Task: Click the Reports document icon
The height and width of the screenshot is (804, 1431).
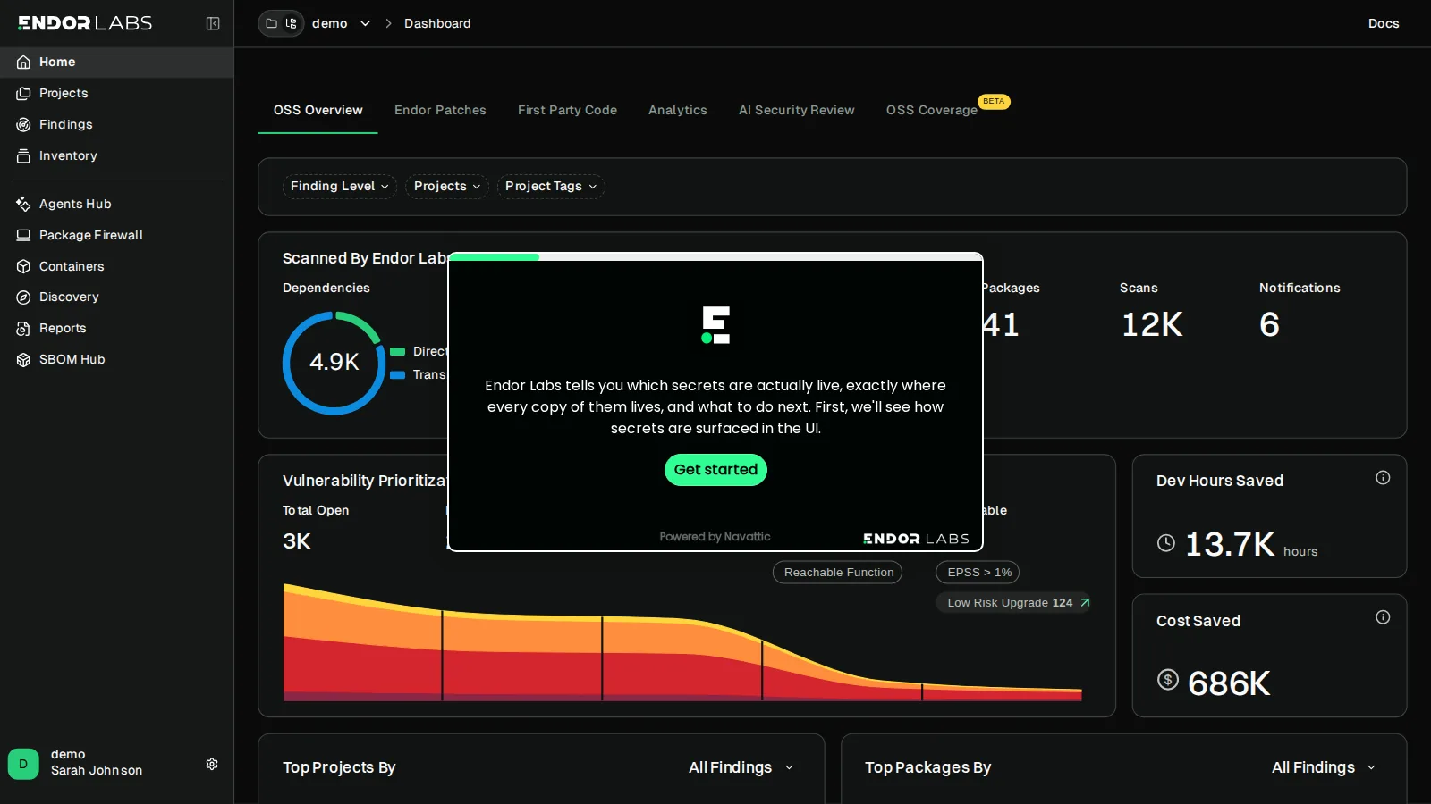Action: (x=23, y=328)
